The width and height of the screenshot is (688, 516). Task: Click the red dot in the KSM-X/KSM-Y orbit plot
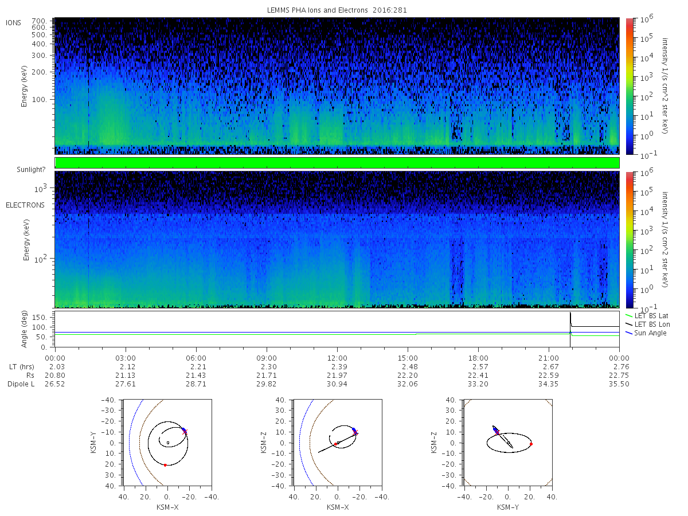[165, 465]
